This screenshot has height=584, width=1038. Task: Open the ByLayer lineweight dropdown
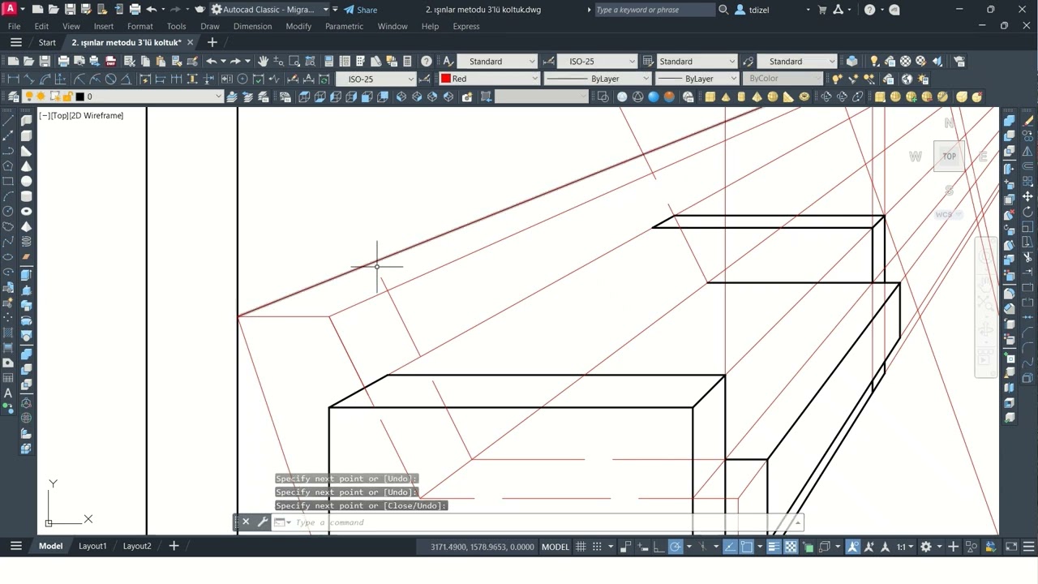[x=697, y=79]
